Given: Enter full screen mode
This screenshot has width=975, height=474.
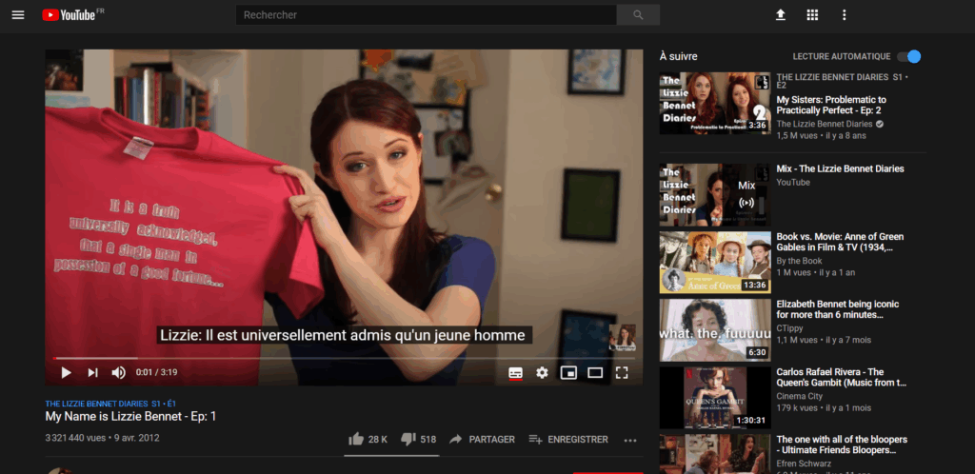Looking at the screenshot, I should (x=622, y=373).
